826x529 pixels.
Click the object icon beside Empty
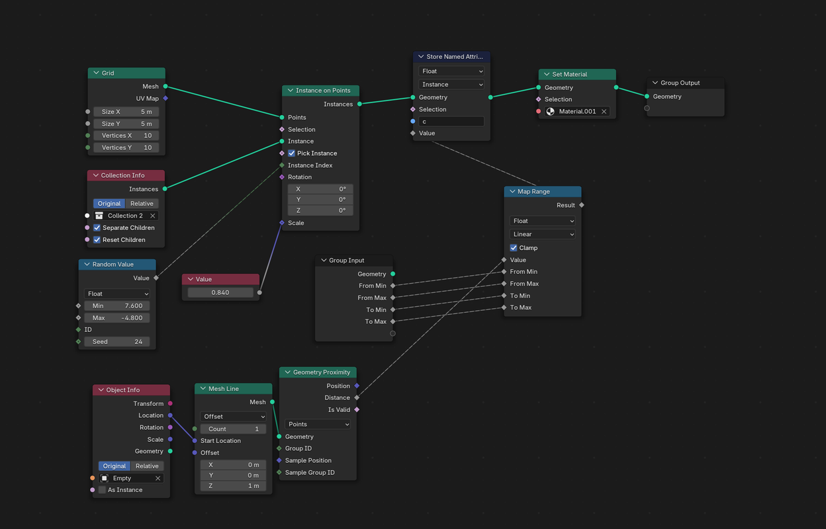(x=105, y=478)
